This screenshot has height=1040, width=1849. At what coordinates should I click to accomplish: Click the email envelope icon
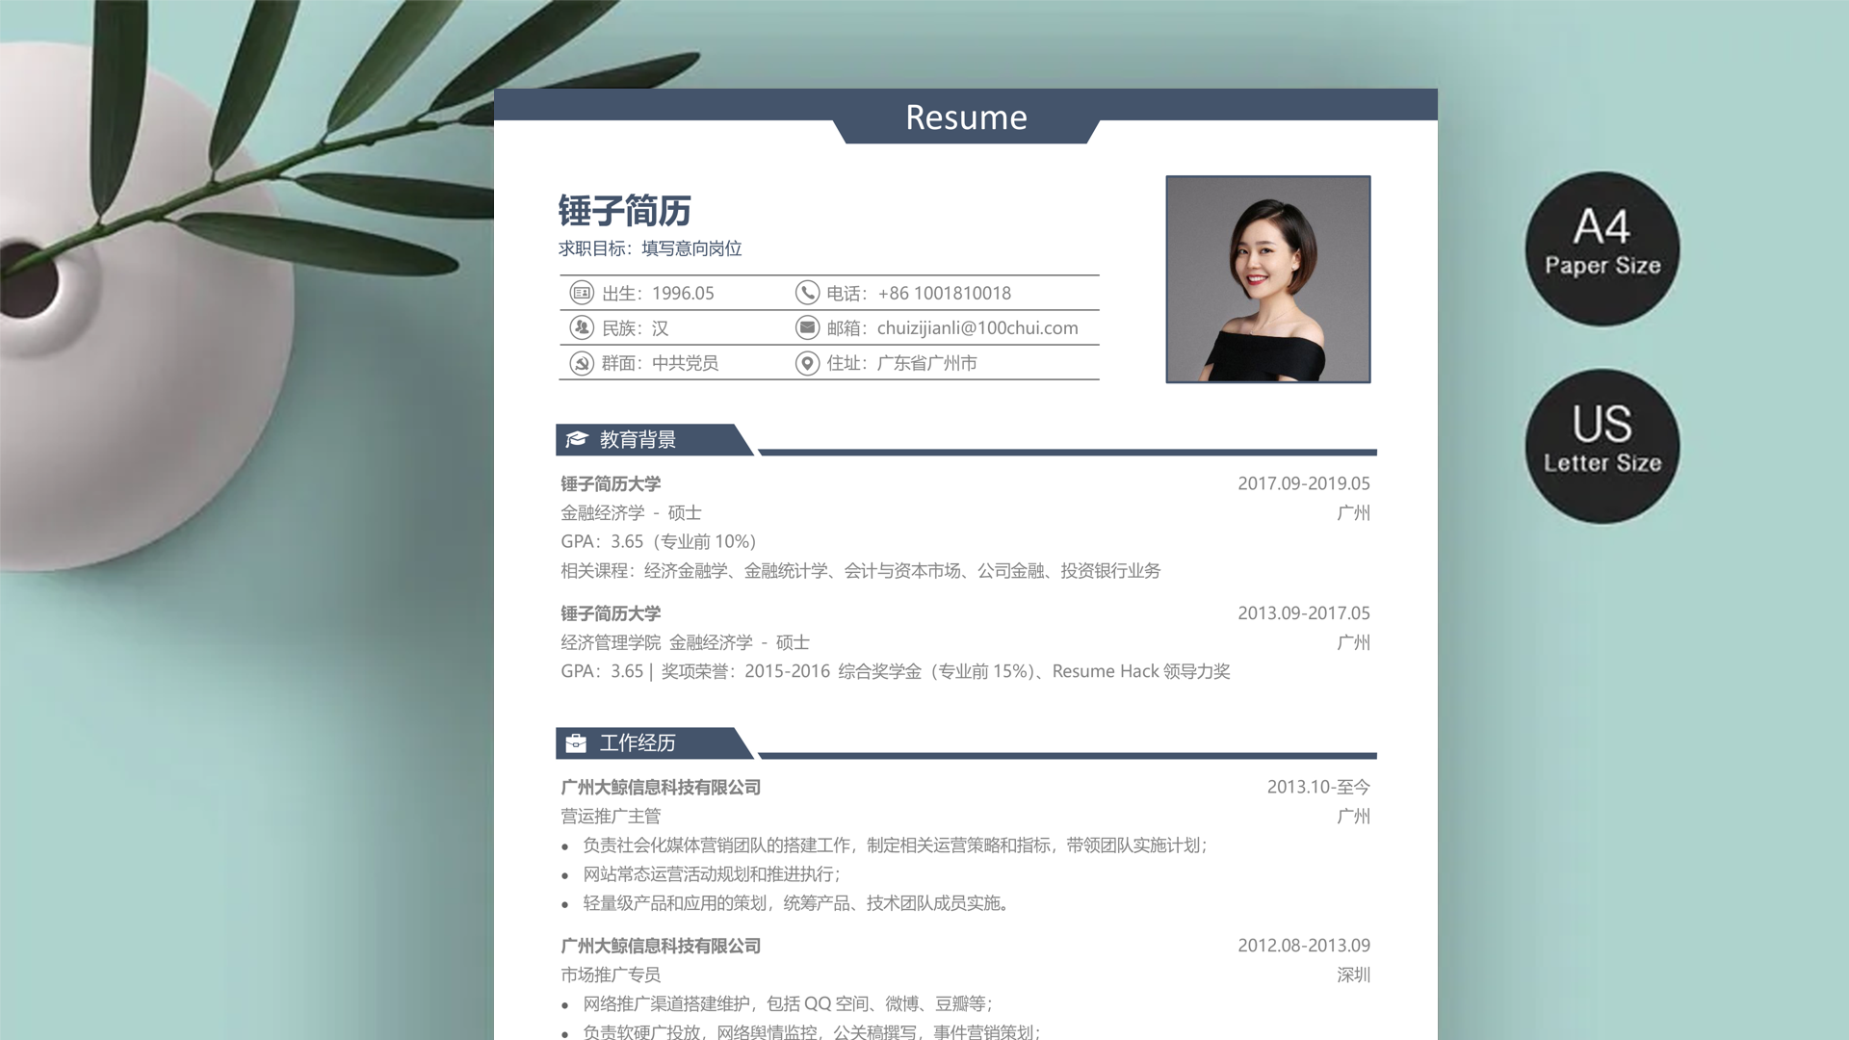[x=807, y=327]
